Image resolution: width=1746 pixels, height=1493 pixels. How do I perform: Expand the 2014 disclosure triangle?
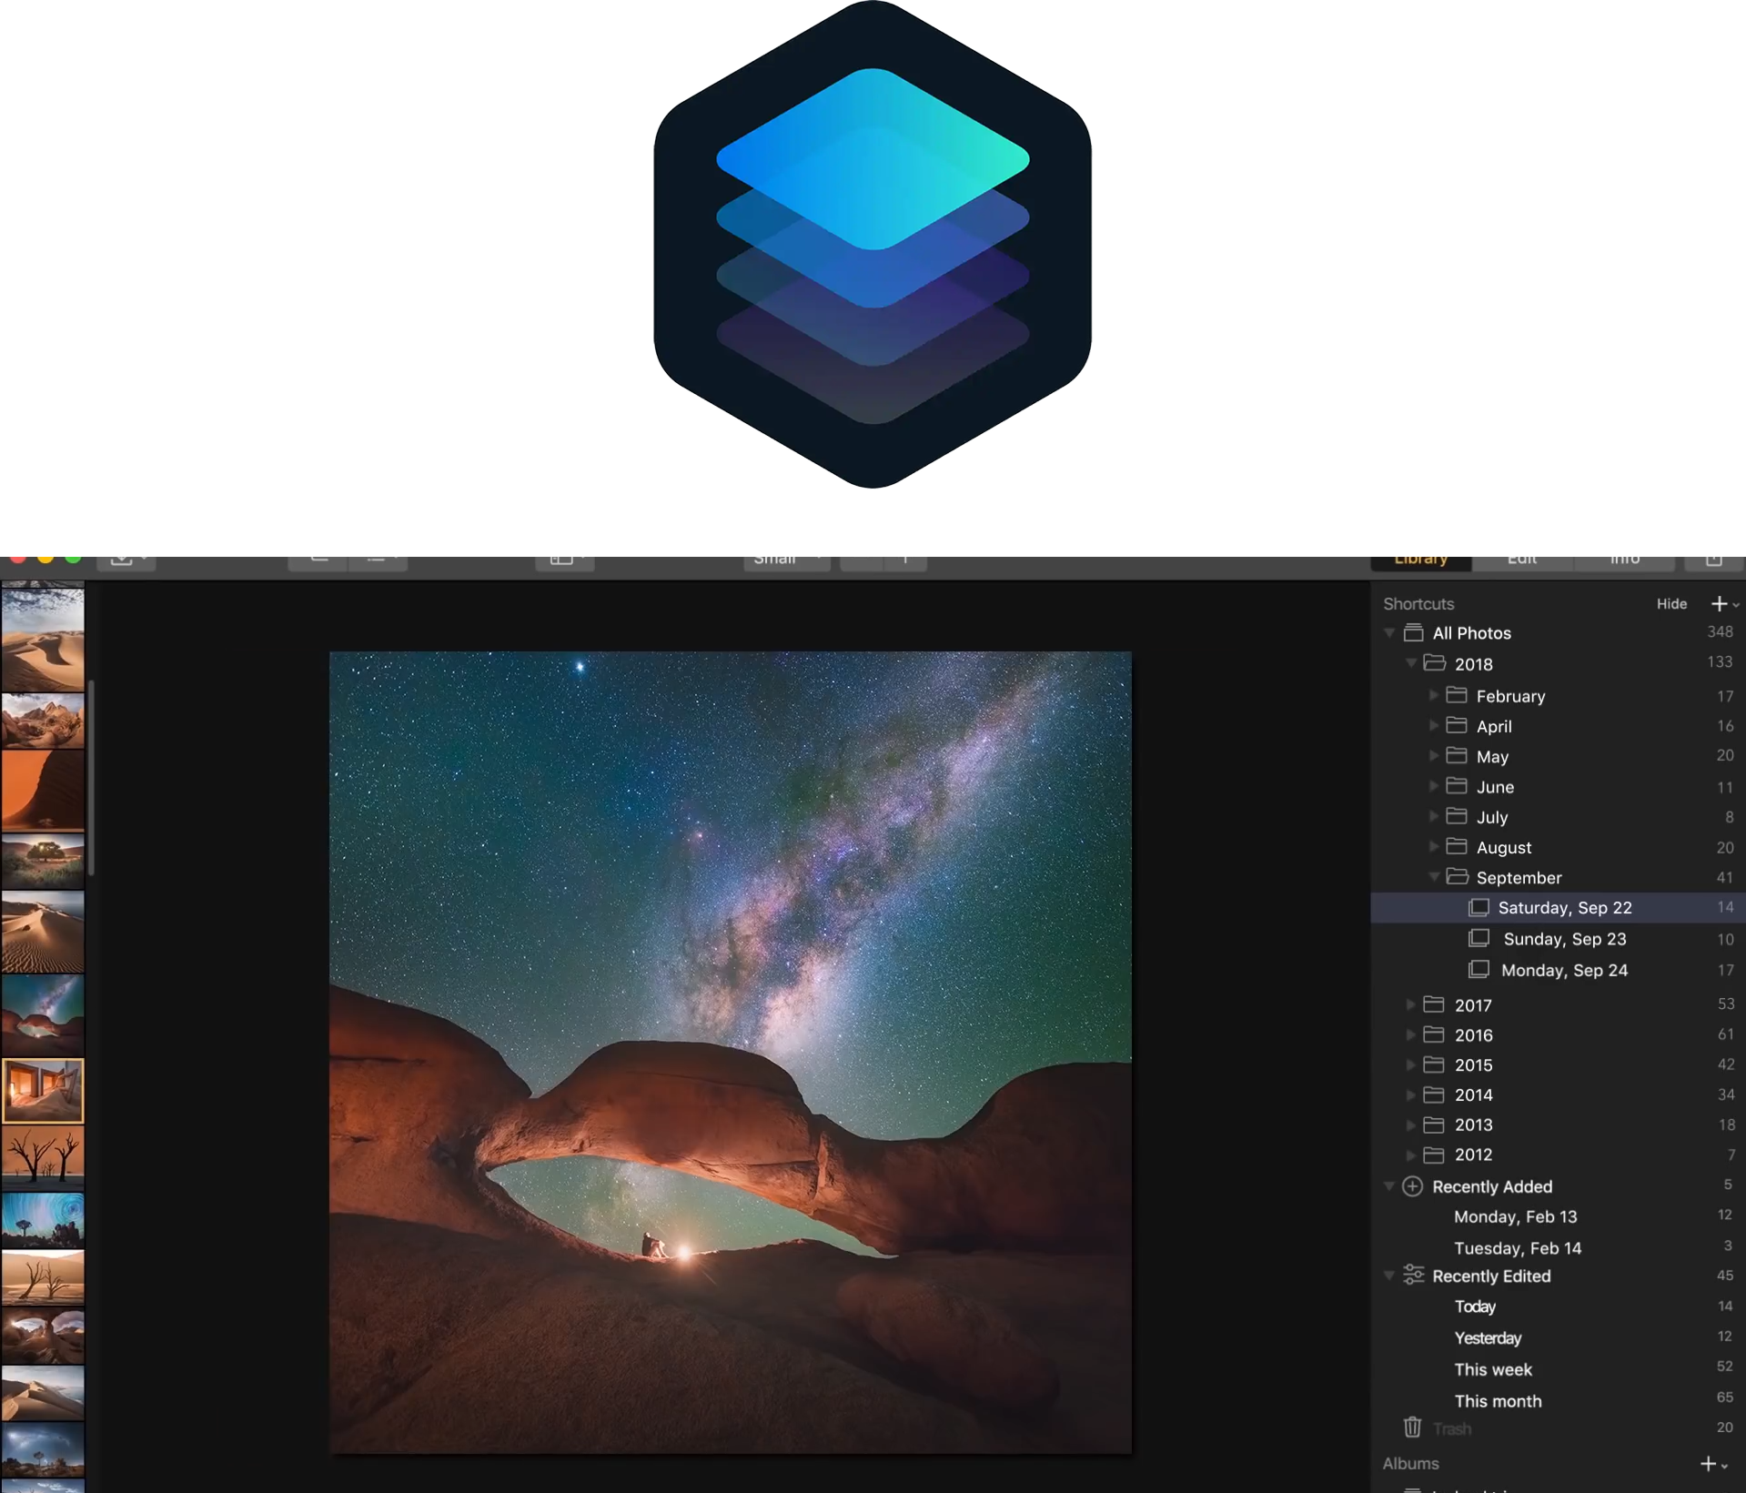(x=1410, y=1095)
